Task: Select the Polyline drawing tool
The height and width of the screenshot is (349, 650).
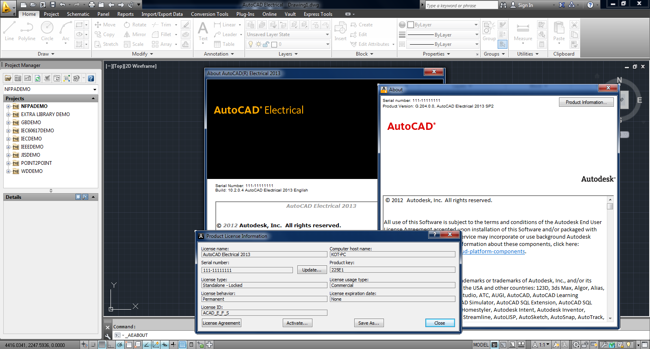Action: 27,32
